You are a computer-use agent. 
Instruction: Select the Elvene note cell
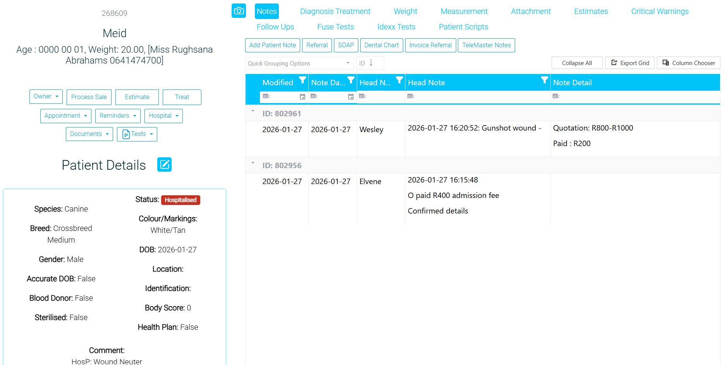(381, 199)
